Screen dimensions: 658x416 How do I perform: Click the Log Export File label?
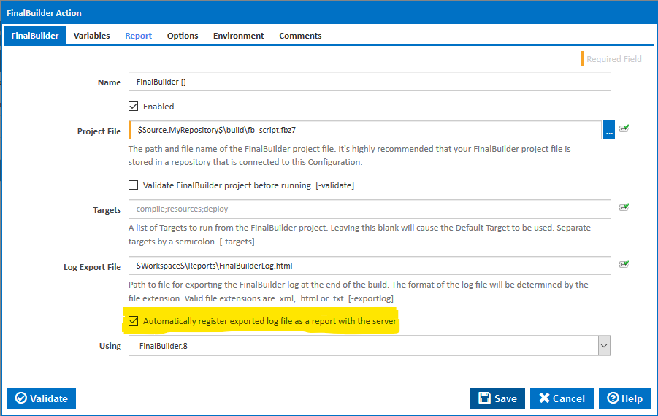coord(92,267)
